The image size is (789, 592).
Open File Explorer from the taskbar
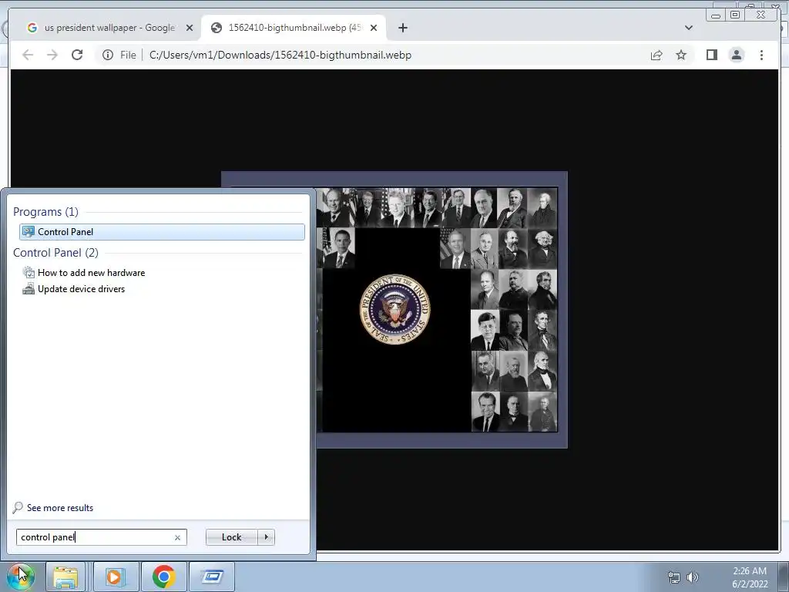[x=65, y=577]
